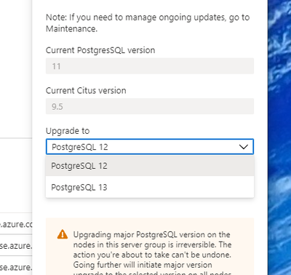291x275 pixels.
Task: Click the Current PostgresSQL version field showing 11
Action: pyautogui.click(x=150, y=66)
